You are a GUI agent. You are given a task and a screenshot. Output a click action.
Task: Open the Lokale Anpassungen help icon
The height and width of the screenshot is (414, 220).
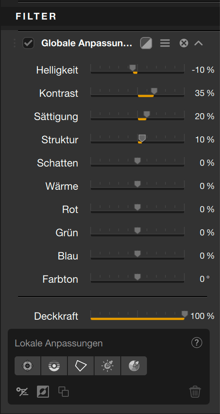(x=196, y=343)
